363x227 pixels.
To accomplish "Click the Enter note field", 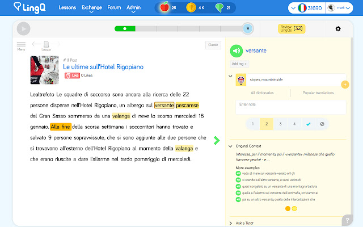I will [x=291, y=107].
